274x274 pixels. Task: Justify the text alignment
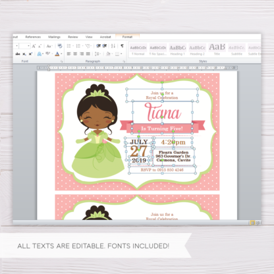coord(88,54)
